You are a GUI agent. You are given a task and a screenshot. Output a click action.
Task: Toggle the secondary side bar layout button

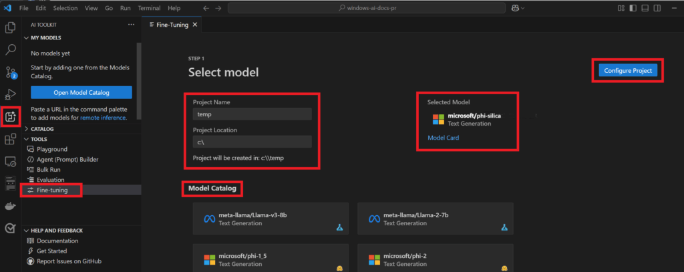pos(657,8)
